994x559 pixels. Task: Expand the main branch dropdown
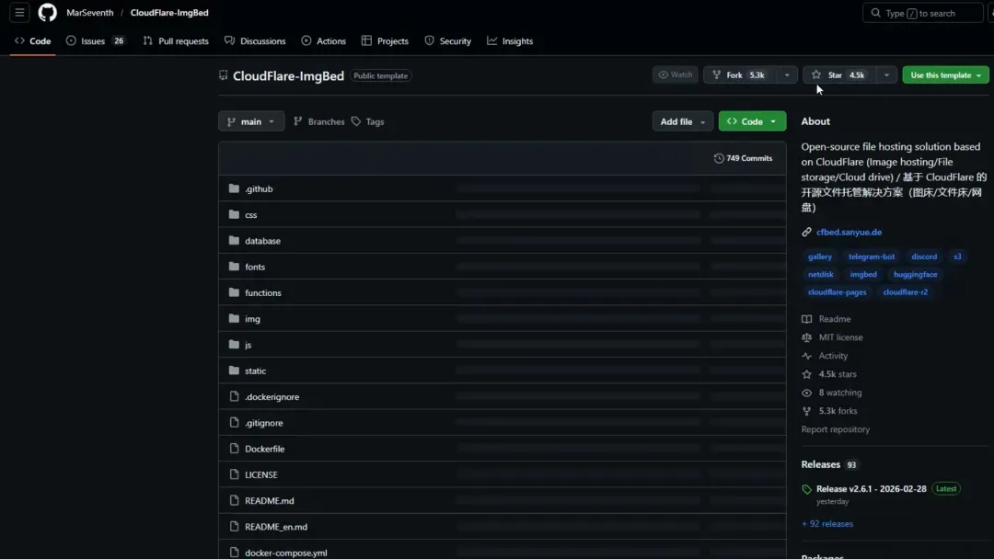point(251,121)
